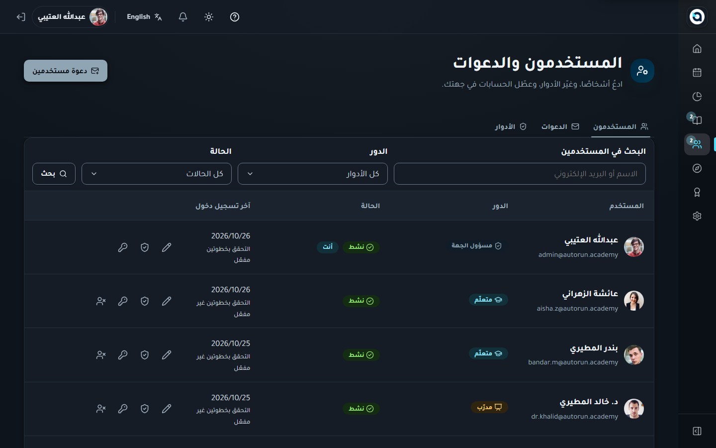Collapse the sidebar panel icon
716x448 pixels.
(x=697, y=431)
